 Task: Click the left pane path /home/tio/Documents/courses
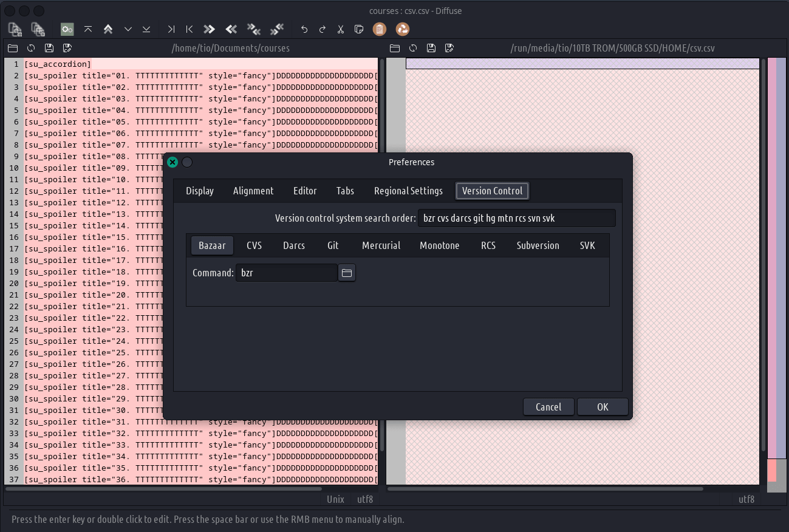(231, 48)
